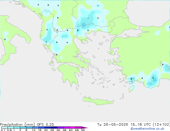Image resolution: width=170 pixels, height=131 pixels.
Task: Click the 35–40 mm legend swatch
Action: 66,128
